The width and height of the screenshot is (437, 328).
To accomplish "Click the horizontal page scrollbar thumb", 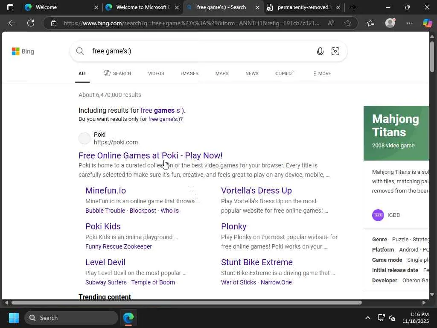I will 187,303.
